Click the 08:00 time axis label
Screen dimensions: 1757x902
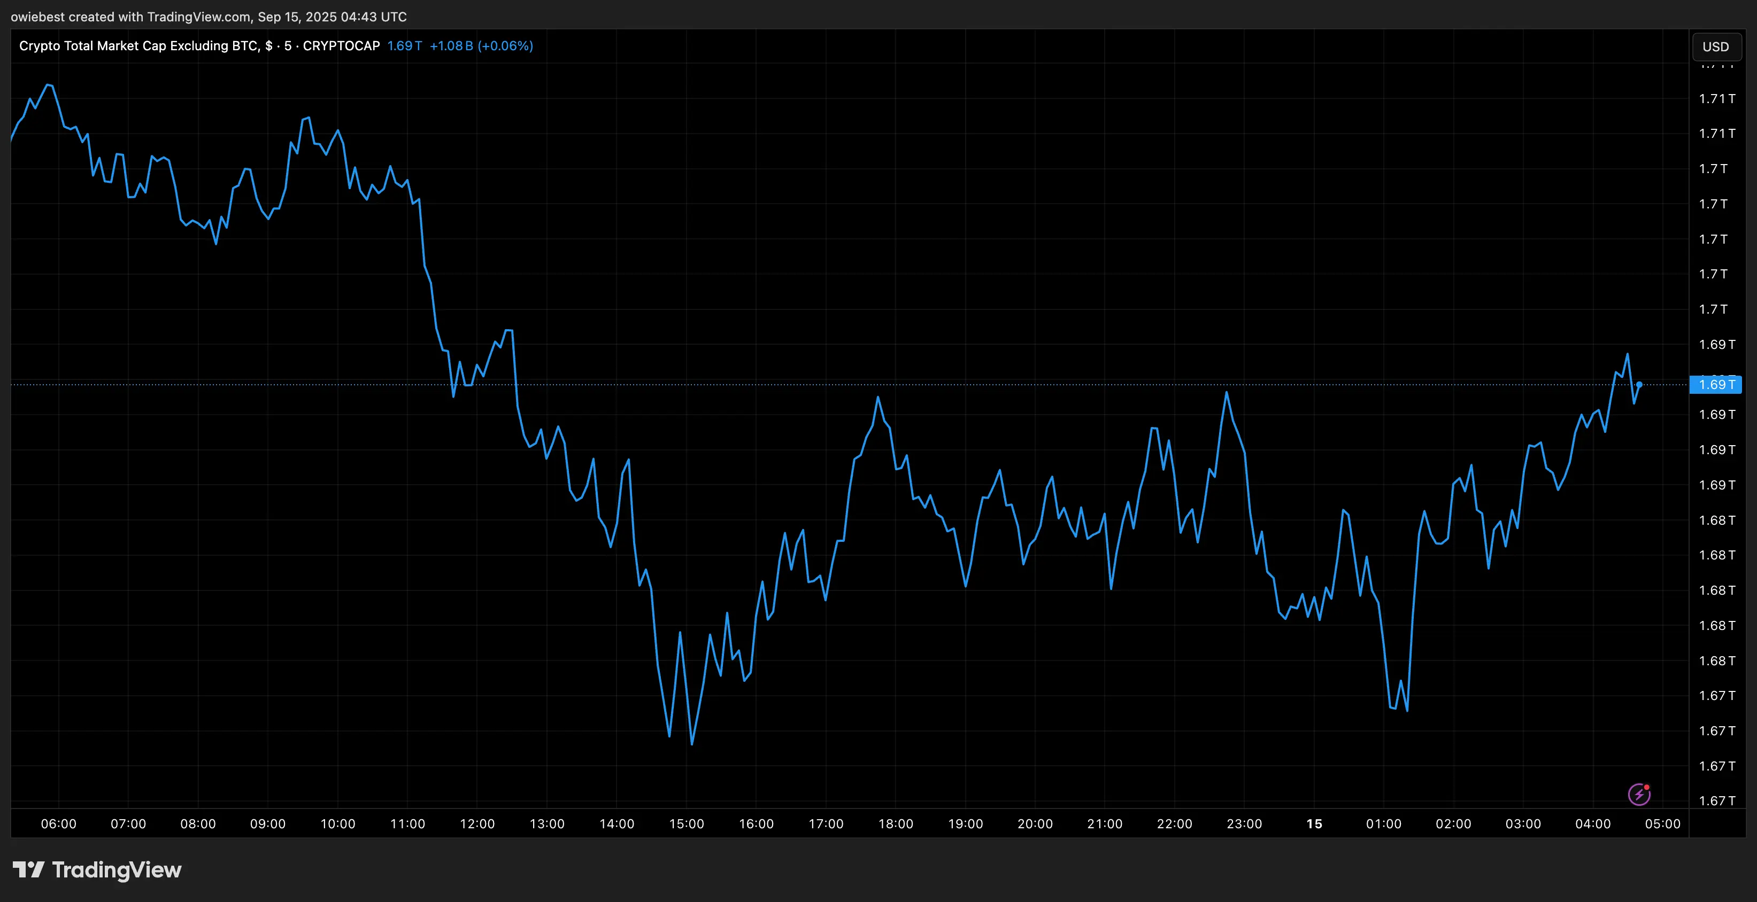pyautogui.click(x=198, y=823)
